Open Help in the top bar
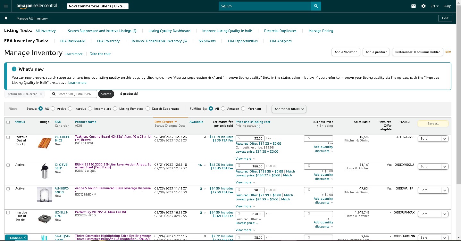Viewport: 461px width, 241px height. pyautogui.click(x=447, y=6)
